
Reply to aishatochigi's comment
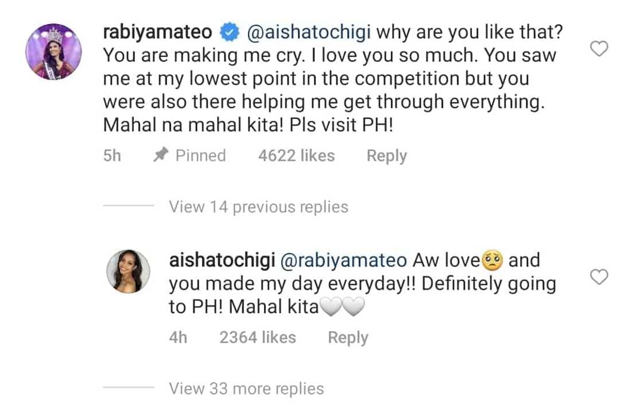tap(347, 338)
